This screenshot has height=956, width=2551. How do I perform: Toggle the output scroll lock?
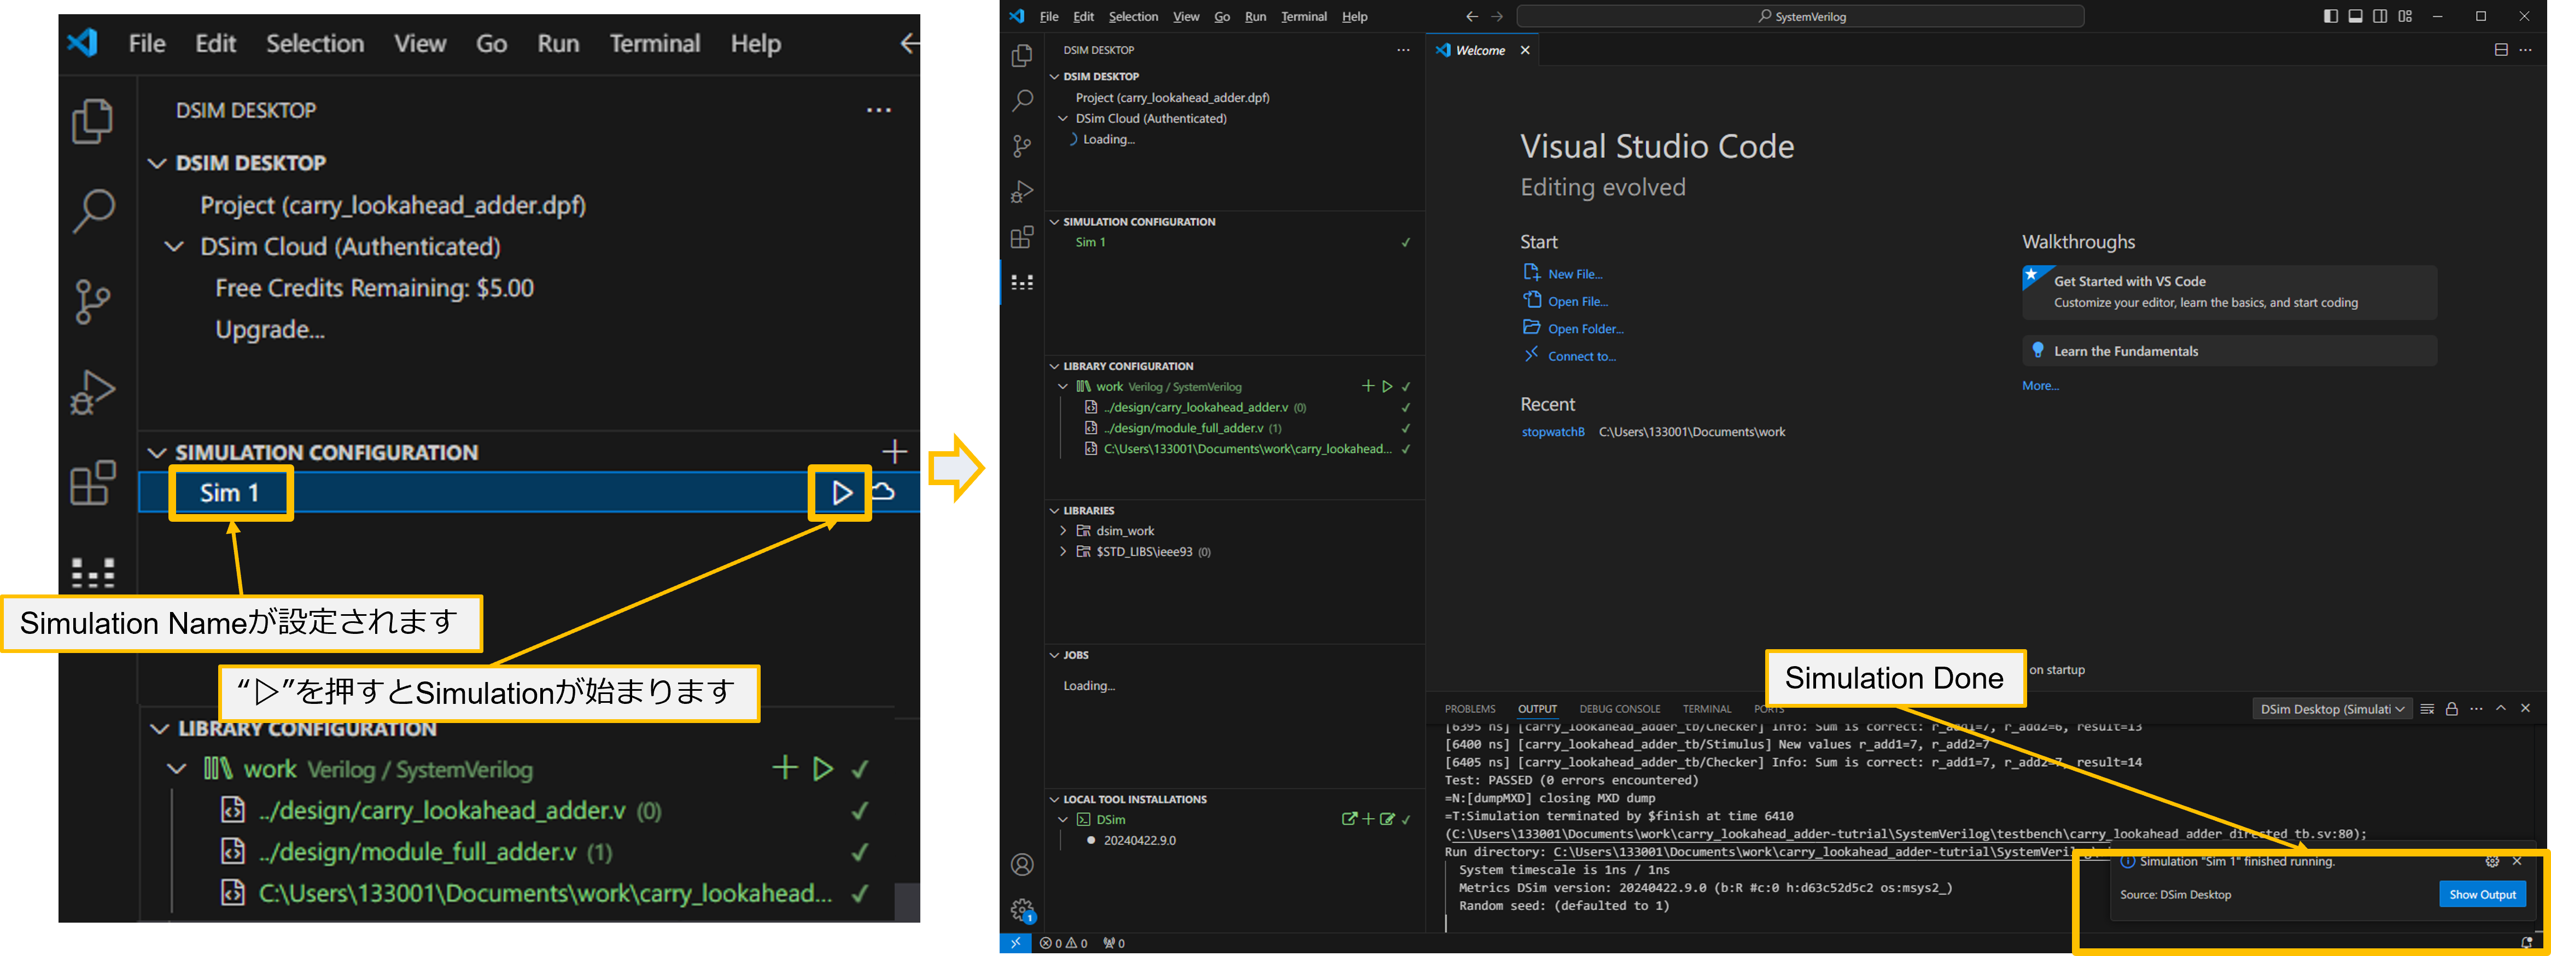[2452, 708]
